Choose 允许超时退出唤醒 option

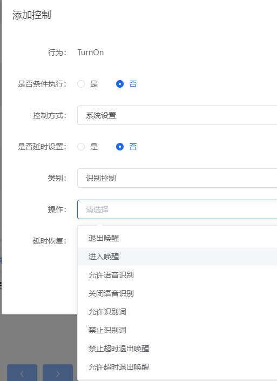(177, 367)
